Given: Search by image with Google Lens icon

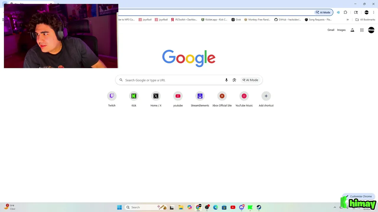Looking at the screenshot, I should [234, 80].
